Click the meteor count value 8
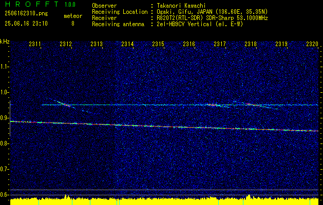The width and height of the screenshot is (323, 205). coord(73,24)
